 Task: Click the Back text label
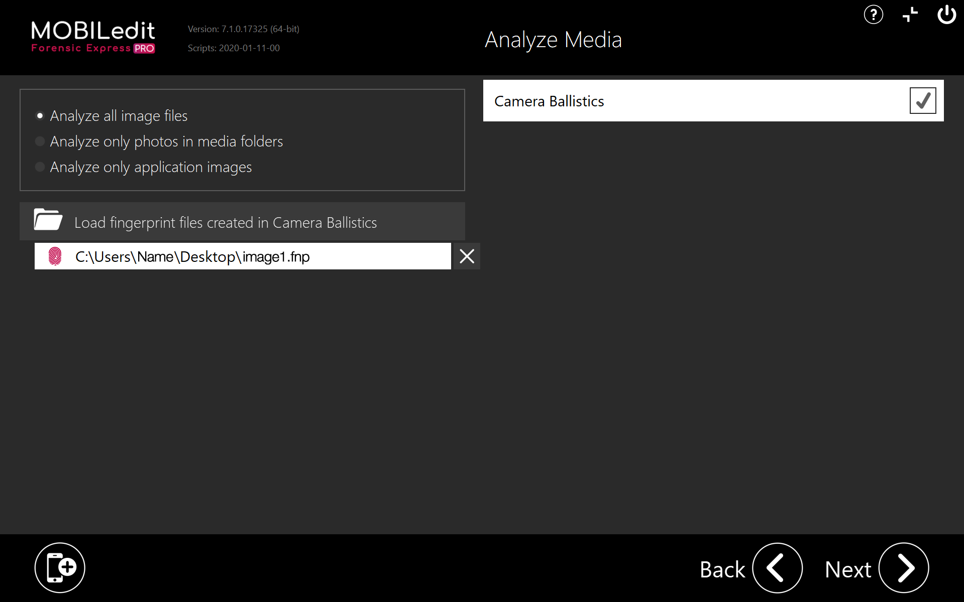tap(722, 569)
